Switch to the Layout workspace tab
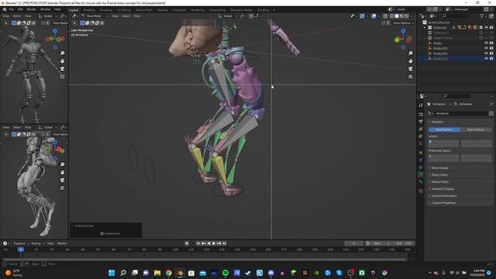496x279 pixels. tap(74, 10)
